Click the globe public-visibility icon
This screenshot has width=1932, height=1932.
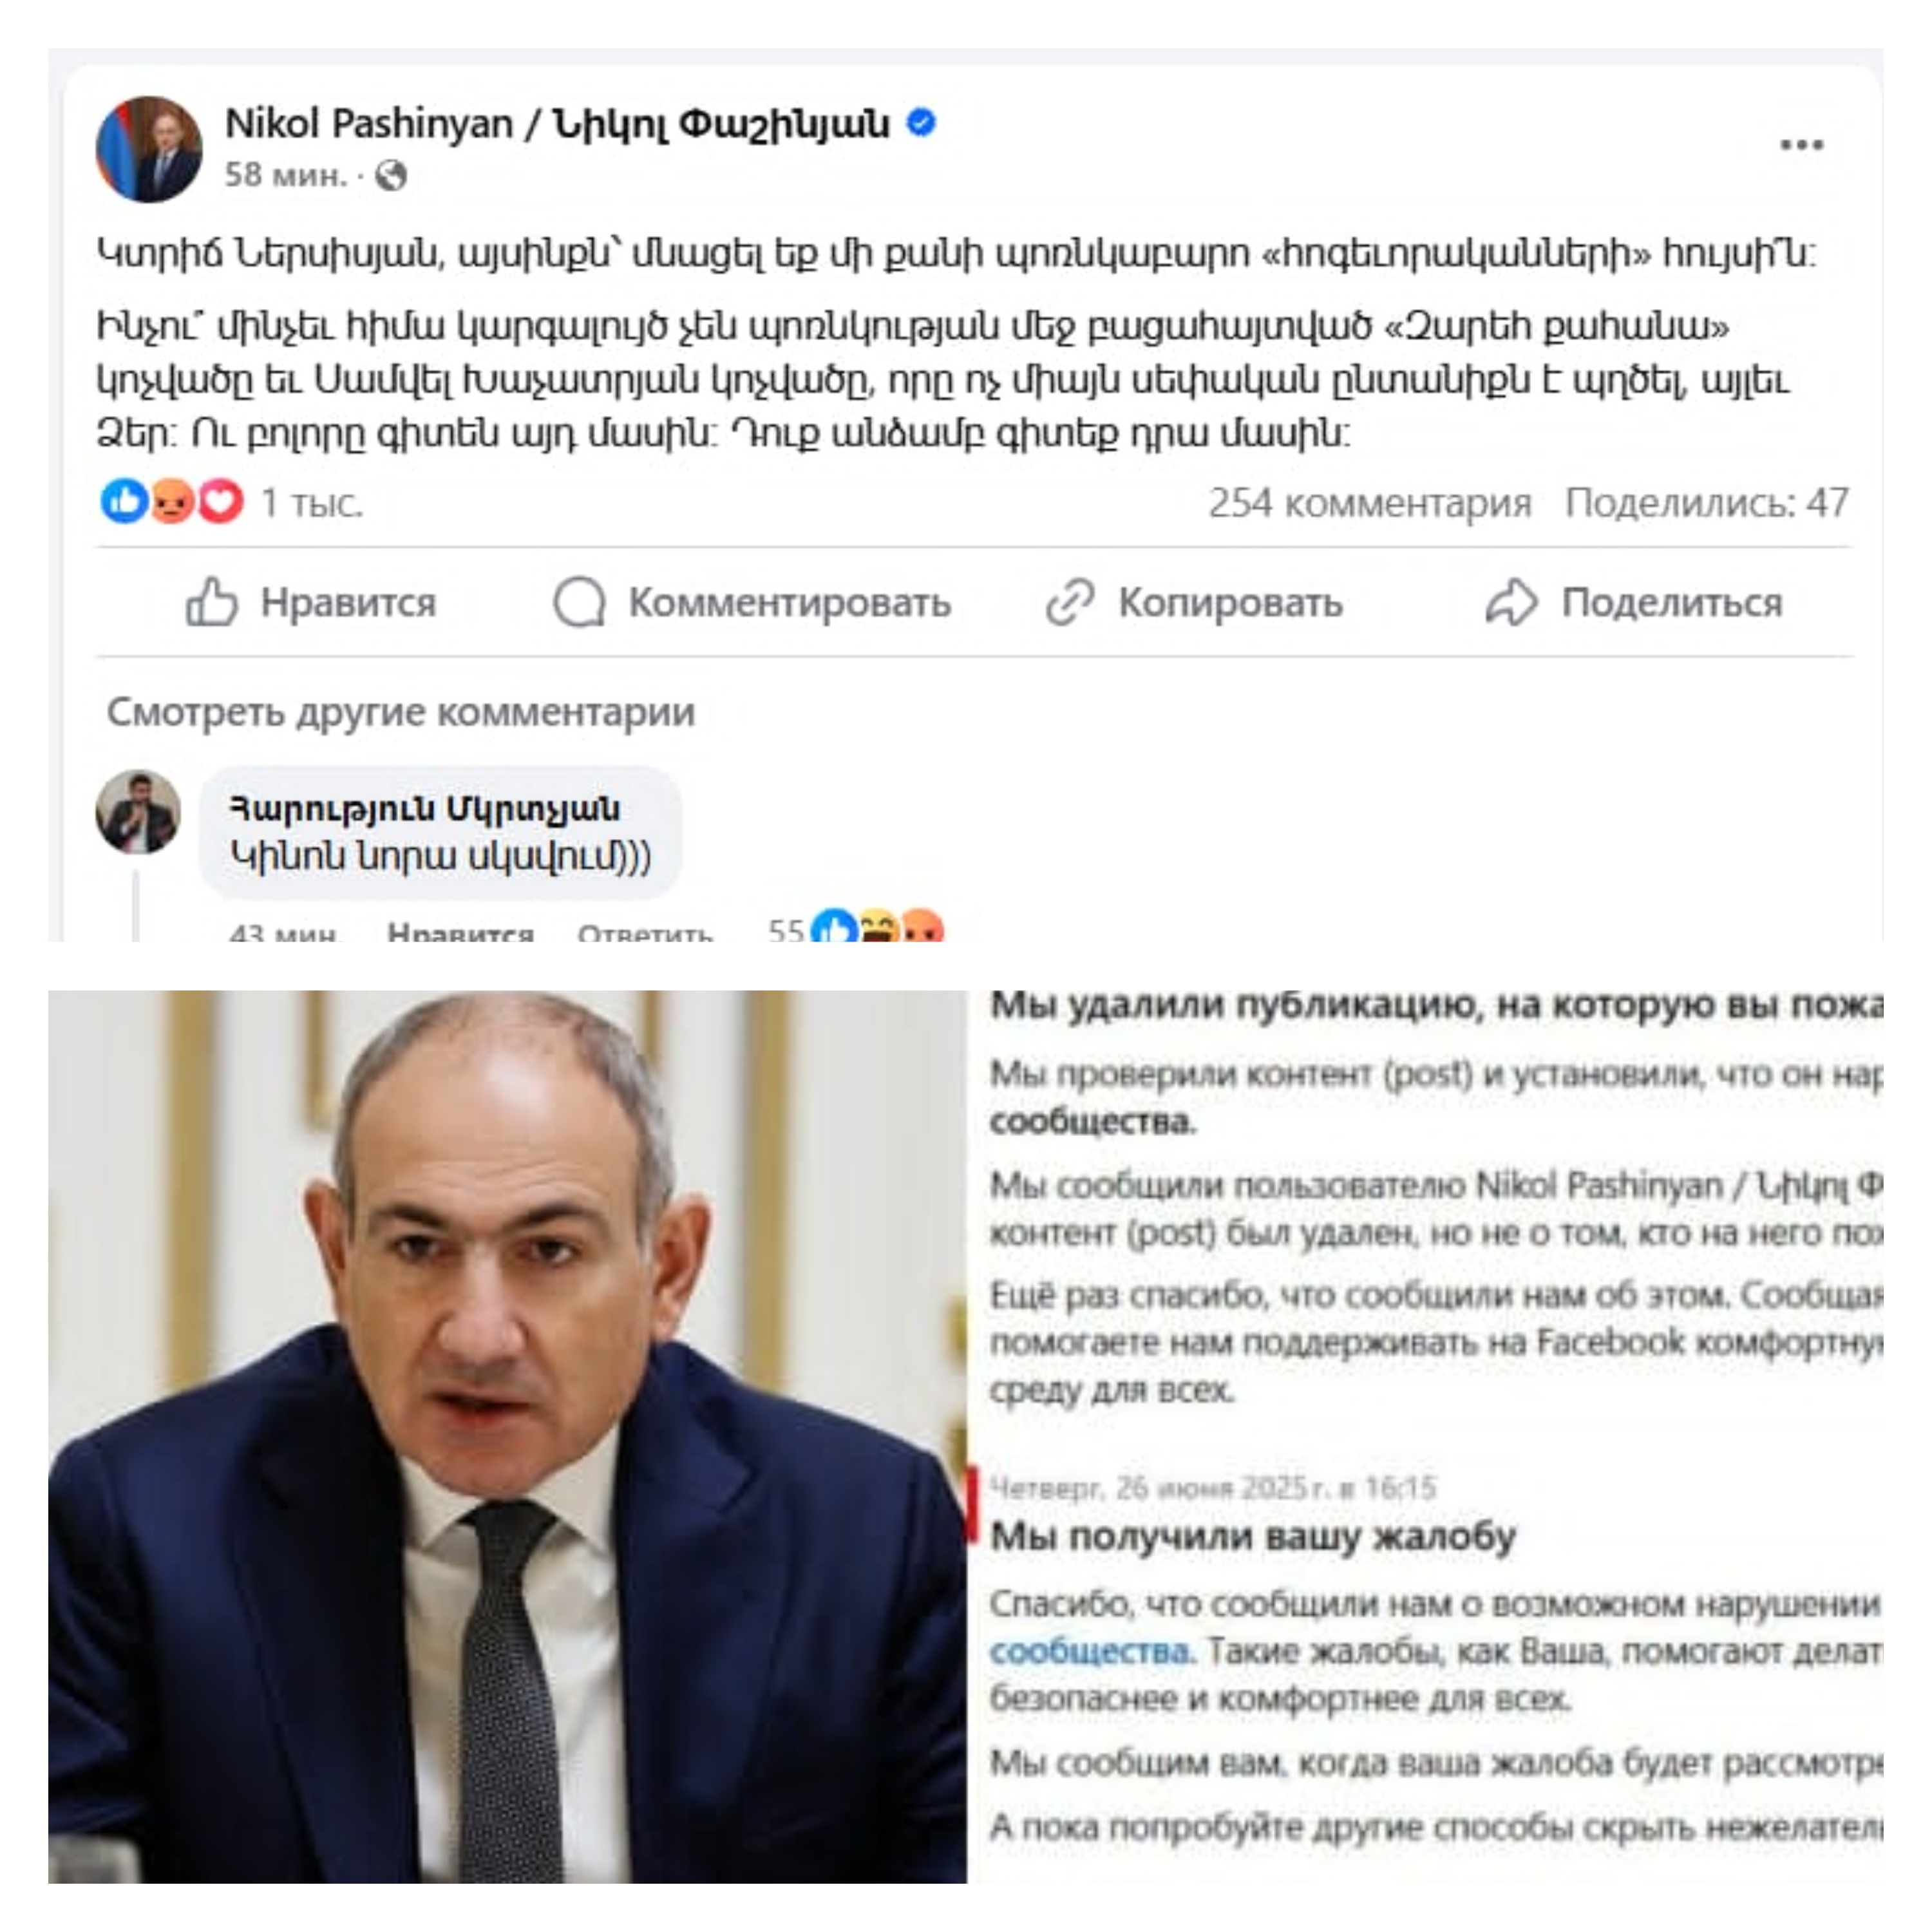391,176
